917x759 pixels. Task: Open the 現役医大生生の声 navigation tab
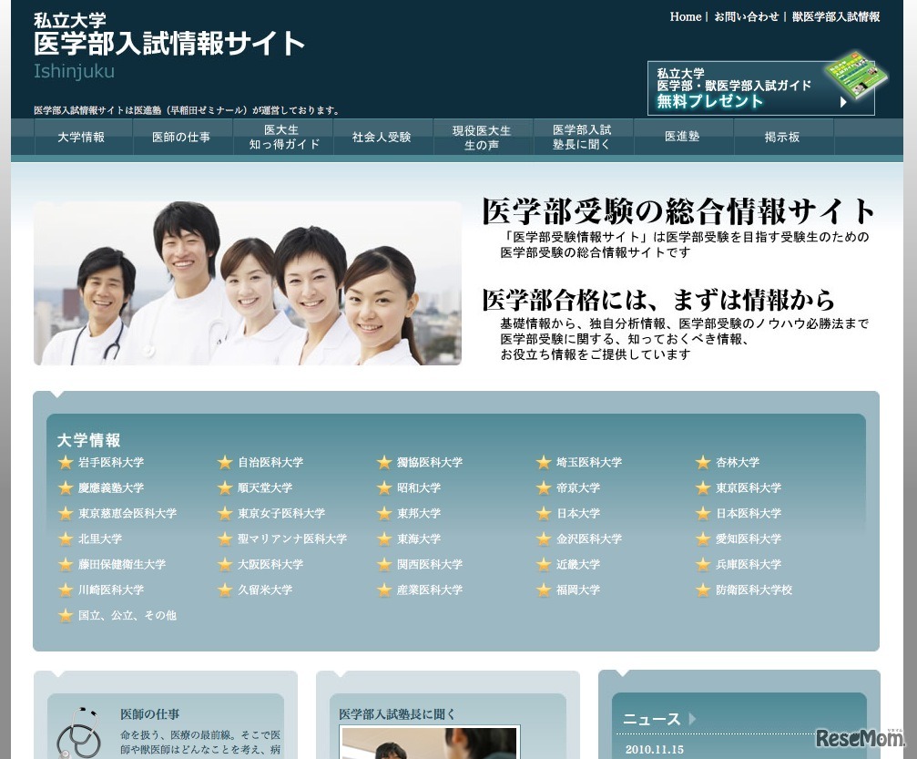pyautogui.click(x=483, y=137)
